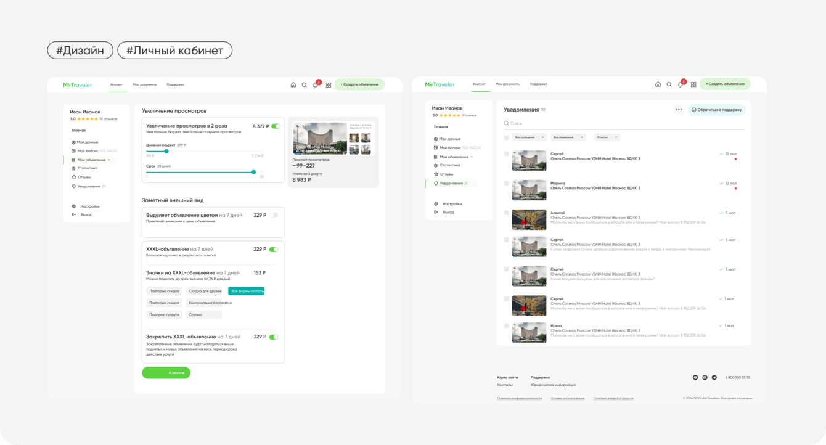The height and width of the screenshot is (445, 826).
Task: Open the bell icon on the notifications screen
Action: (681, 84)
